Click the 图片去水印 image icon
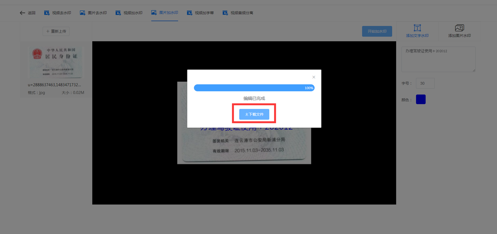 [x=82, y=13]
